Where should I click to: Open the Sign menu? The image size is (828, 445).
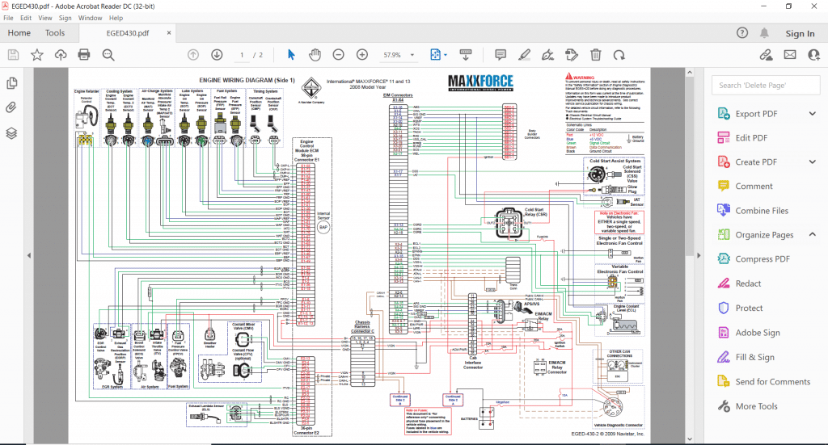click(x=65, y=18)
